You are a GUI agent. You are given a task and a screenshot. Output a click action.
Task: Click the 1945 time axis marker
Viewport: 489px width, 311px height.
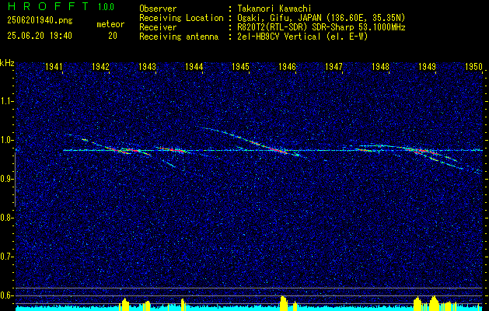tap(240, 66)
